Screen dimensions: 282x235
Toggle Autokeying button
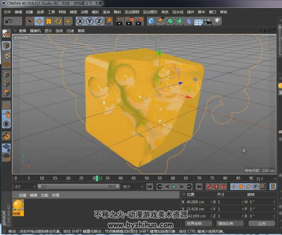point(216,187)
